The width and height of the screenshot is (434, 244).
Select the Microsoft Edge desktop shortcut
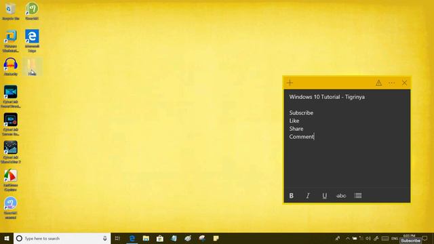pyautogui.click(x=32, y=41)
